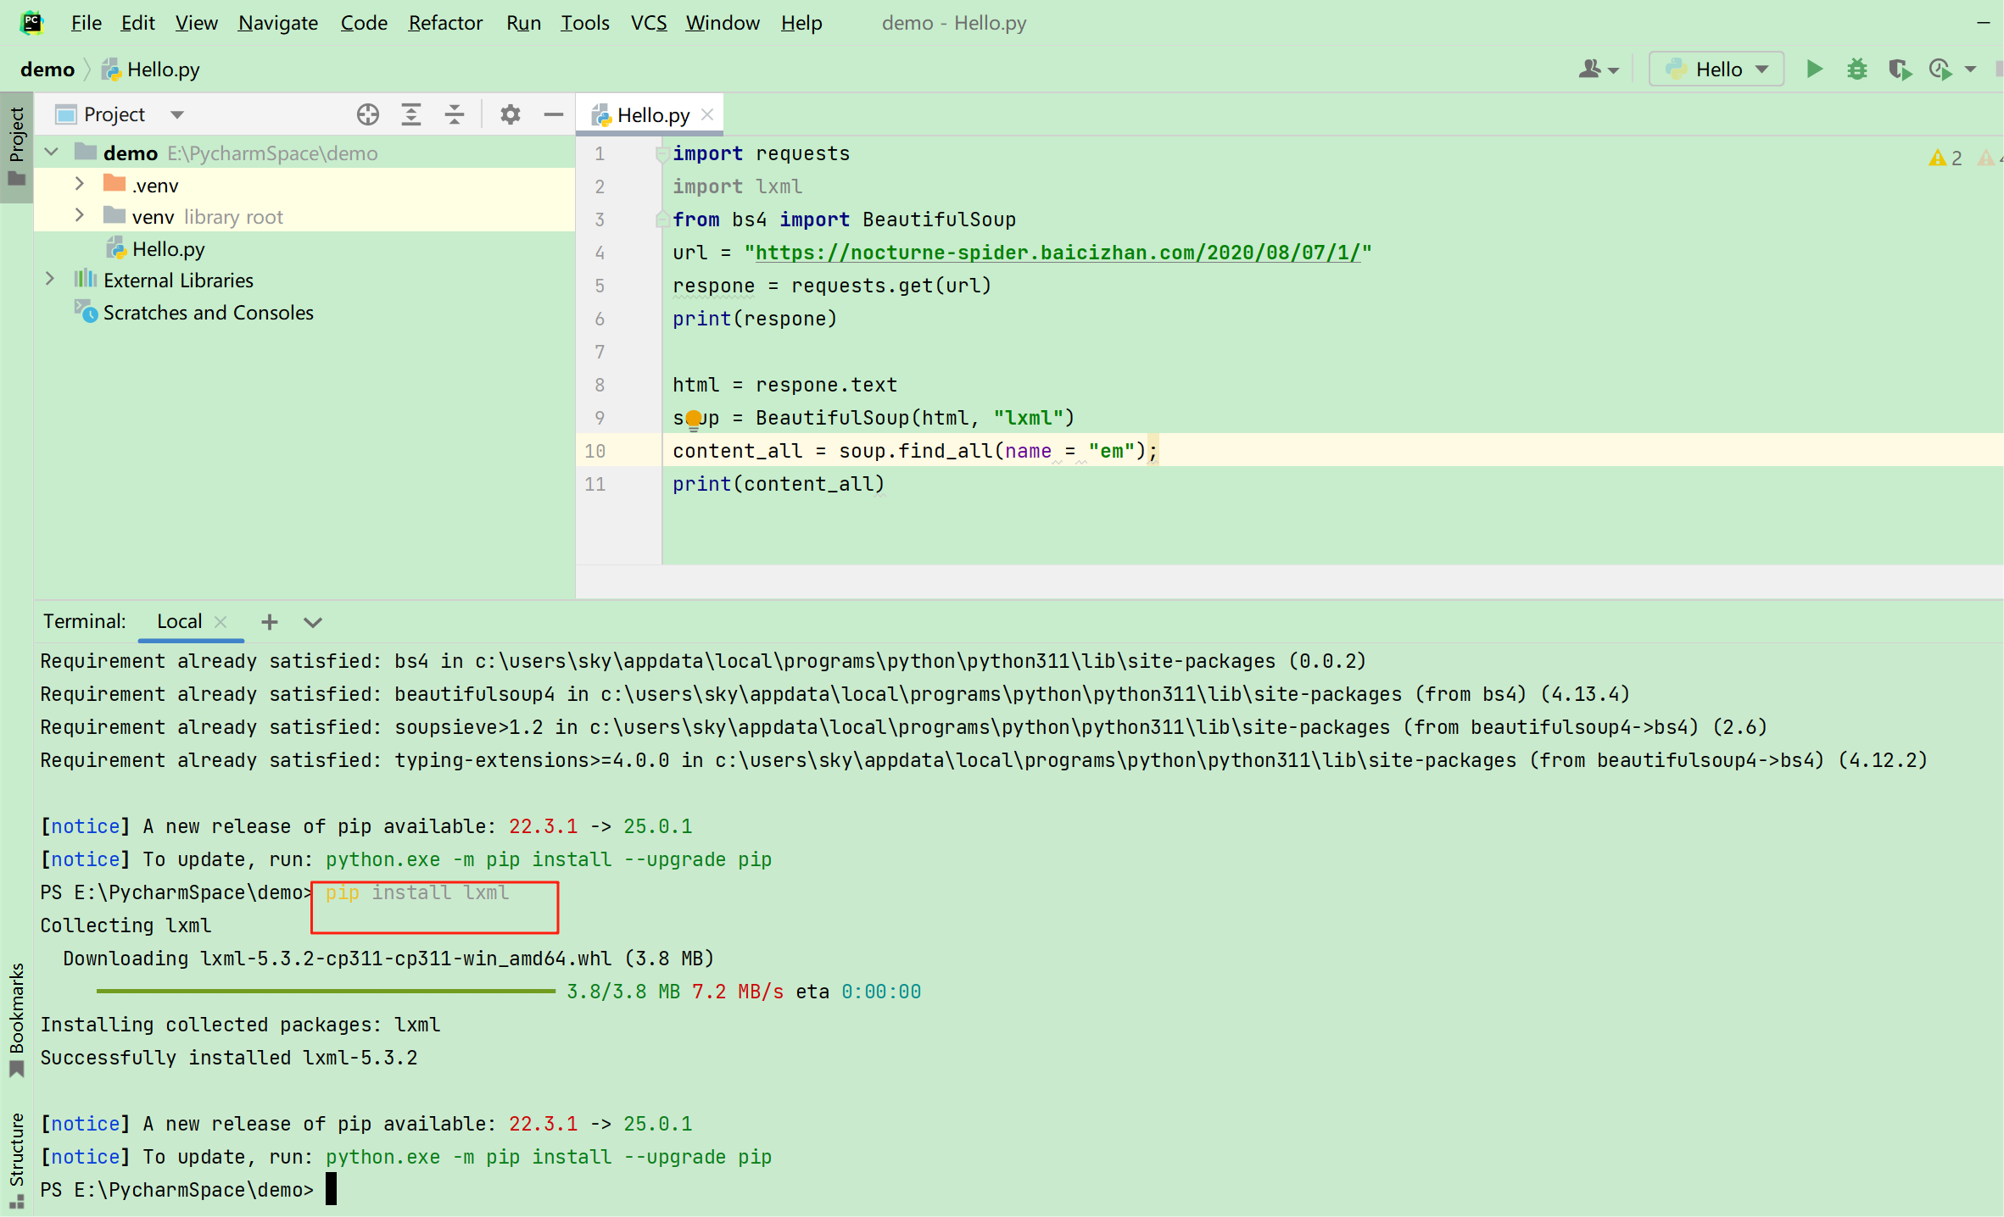Click the intention lightbulb on line 9
2004x1217 pixels.
(x=694, y=418)
